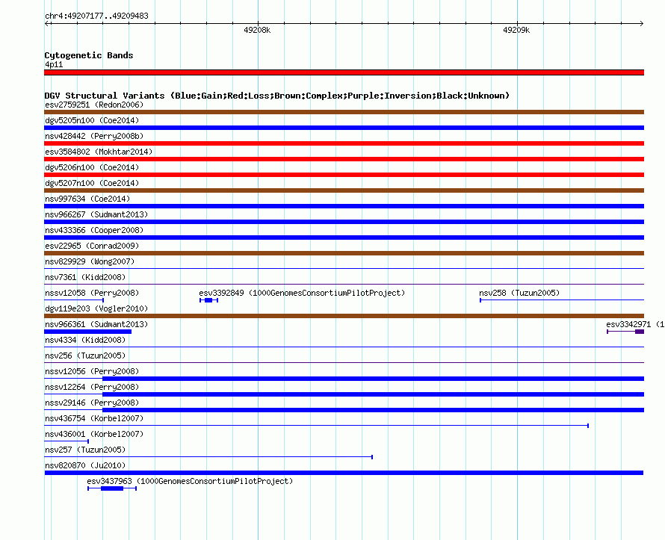
Task: Click the red dgv5206n100 loss bar
Action: (344, 175)
